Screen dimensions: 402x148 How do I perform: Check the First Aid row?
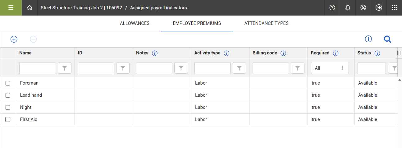[x=8, y=119]
